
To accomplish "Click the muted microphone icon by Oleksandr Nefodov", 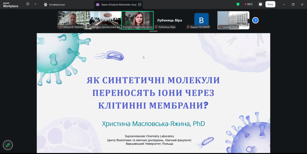I will [x=60, y=27].
